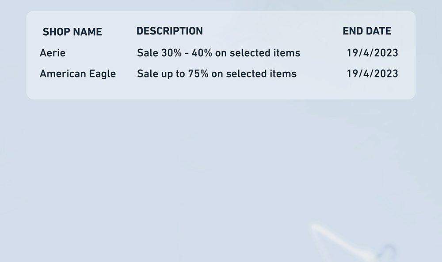
Task: Click the '75%' figure in the American Eagle description
Action: (198, 74)
